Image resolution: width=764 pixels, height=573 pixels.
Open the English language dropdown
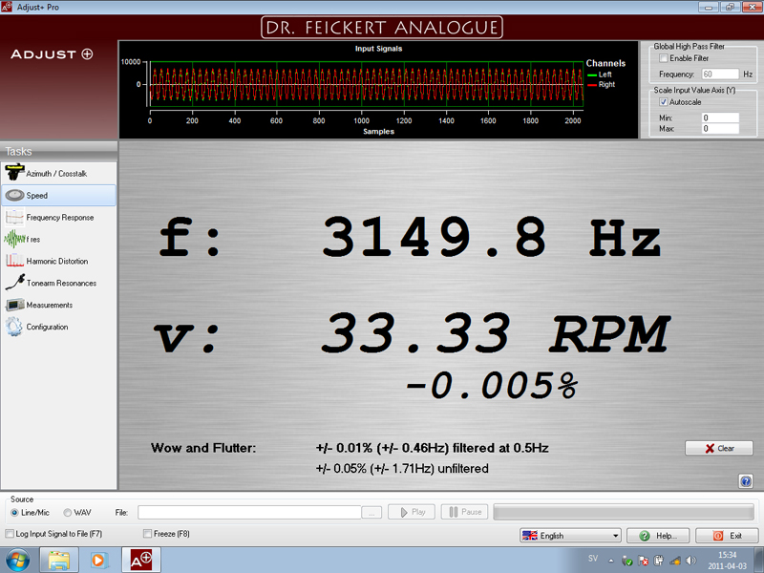tap(570, 536)
